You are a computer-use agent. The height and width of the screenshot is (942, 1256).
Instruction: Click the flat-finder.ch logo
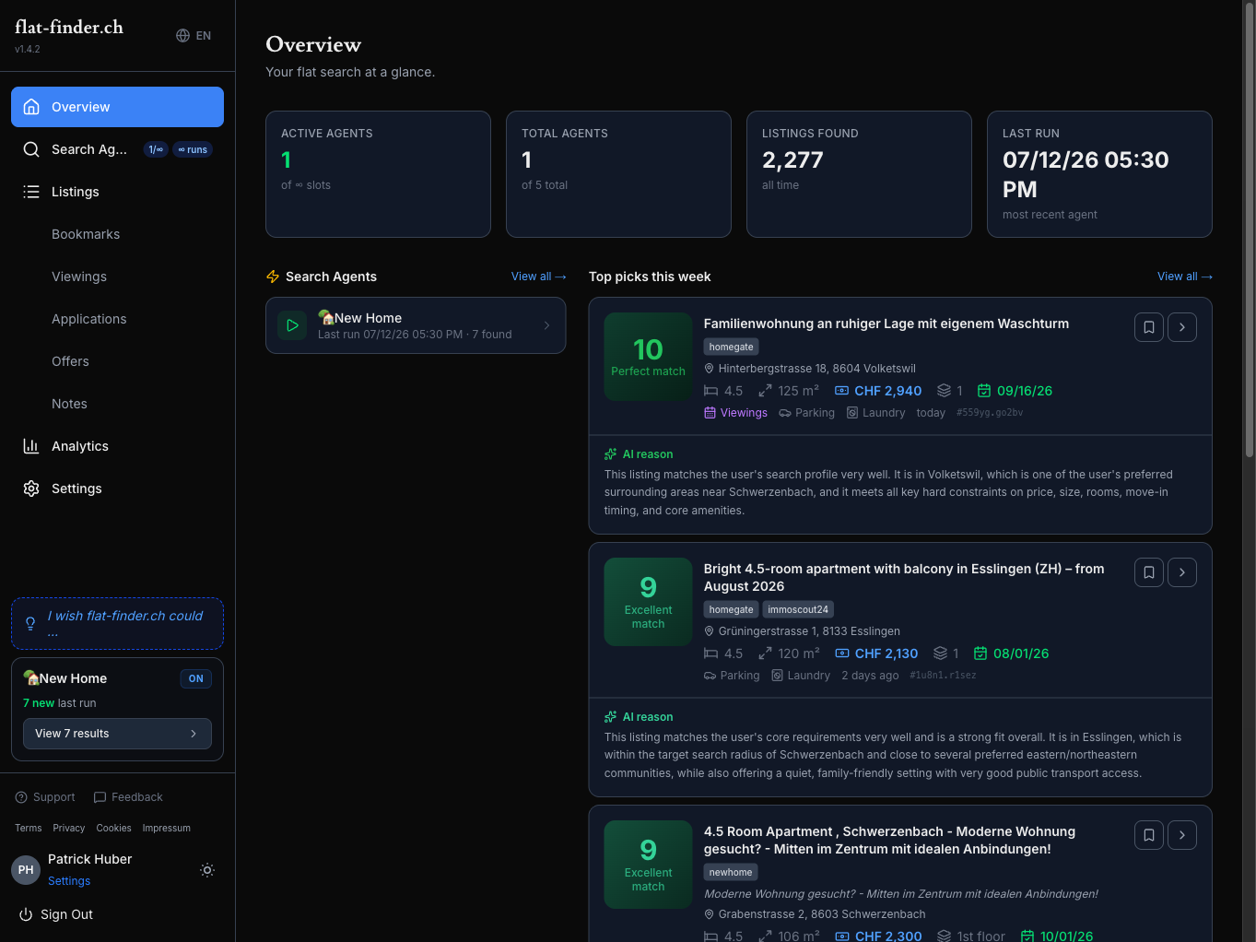coord(69,27)
